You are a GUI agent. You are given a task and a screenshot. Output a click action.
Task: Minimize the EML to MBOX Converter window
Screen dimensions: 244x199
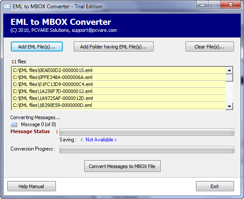pos(202,5)
